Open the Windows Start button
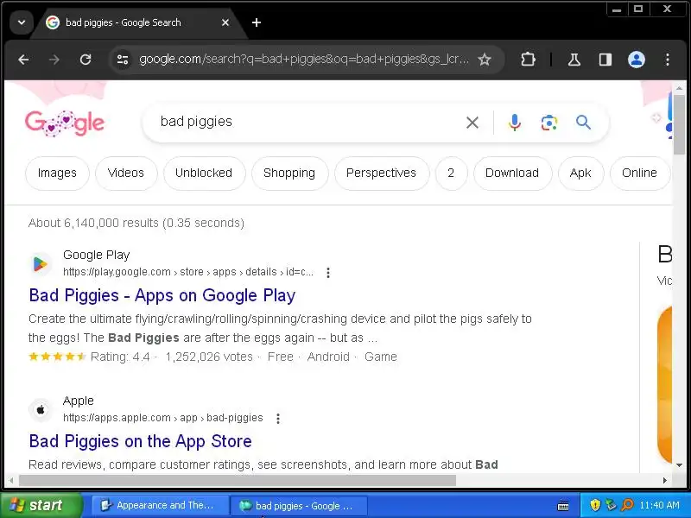This screenshot has height=518, width=691. click(x=41, y=505)
